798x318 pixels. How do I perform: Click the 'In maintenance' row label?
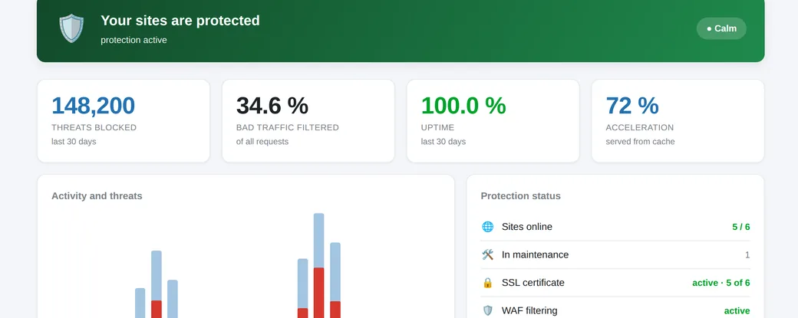point(536,254)
